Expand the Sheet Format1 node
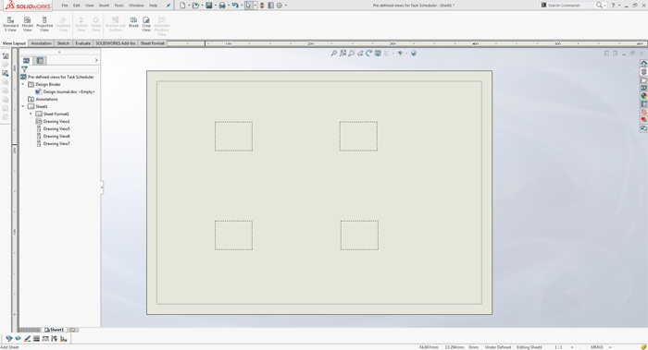648x350 pixels. (x=31, y=114)
